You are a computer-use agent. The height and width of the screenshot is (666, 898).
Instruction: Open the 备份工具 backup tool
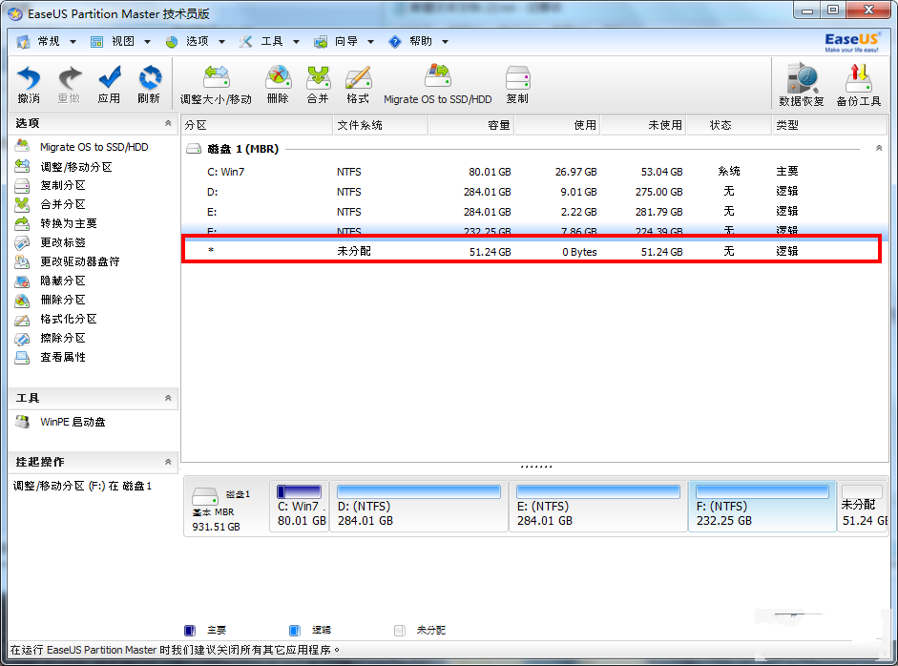pyautogui.click(x=859, y=85)
